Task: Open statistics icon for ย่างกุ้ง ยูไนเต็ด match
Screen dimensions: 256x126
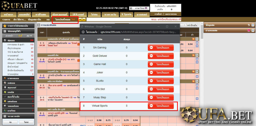Action: pyautogui.click(x=197, y=59)
